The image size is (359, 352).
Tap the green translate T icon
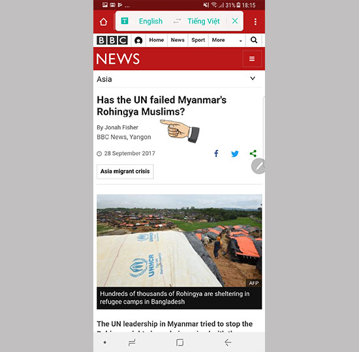click(x=125, y=21)
